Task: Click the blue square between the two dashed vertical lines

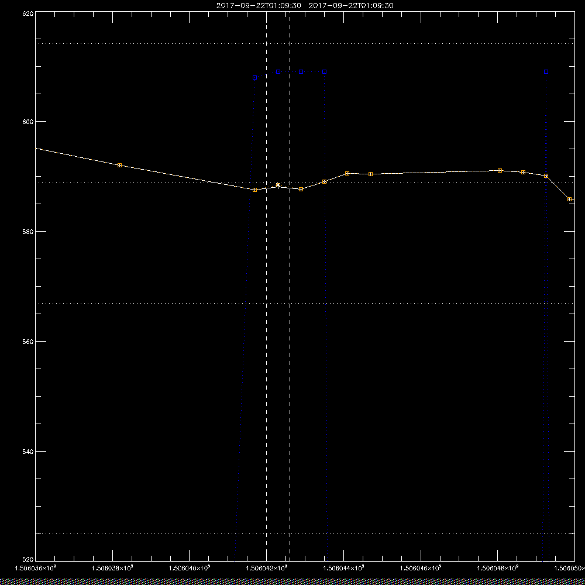Action: coord(278,71)
